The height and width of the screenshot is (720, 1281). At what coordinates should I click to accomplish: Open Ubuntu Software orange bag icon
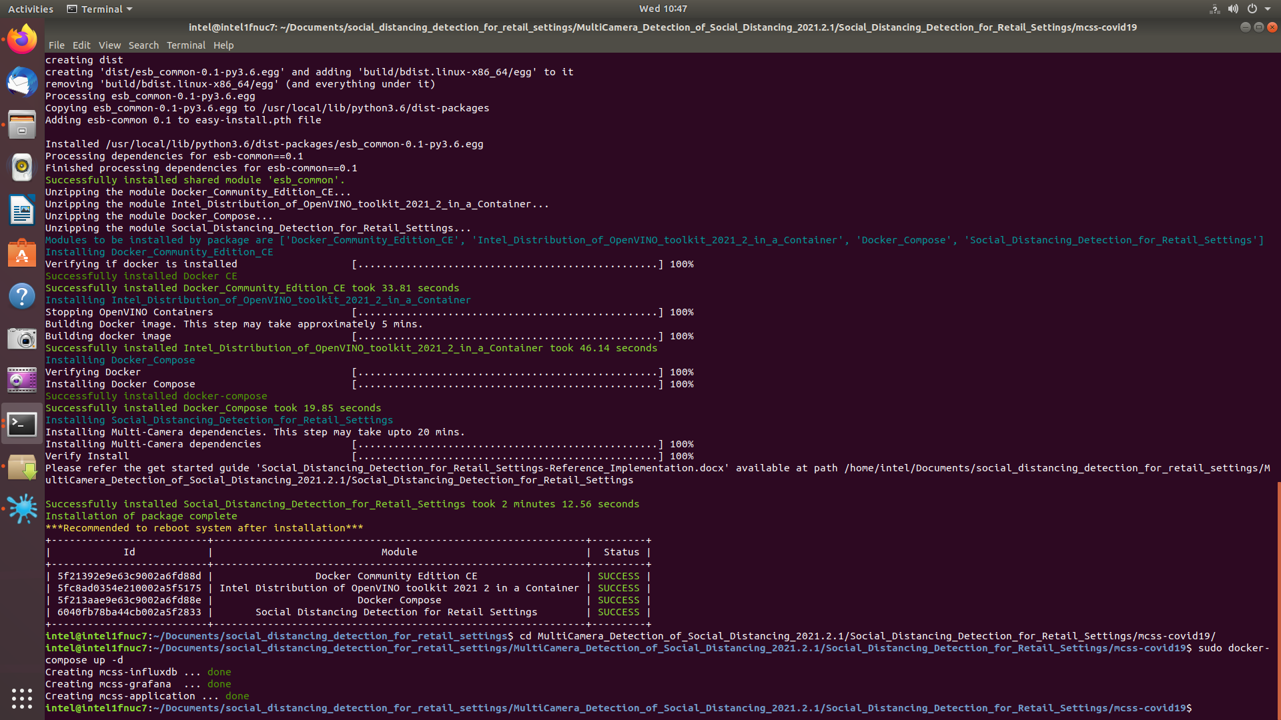22,253
